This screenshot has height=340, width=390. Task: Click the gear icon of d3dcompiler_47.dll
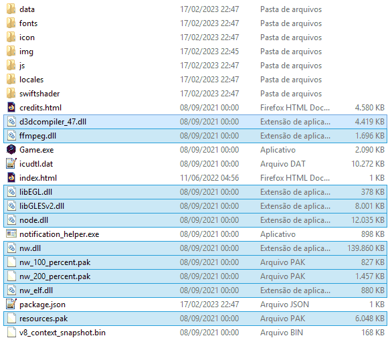point(11,122)
